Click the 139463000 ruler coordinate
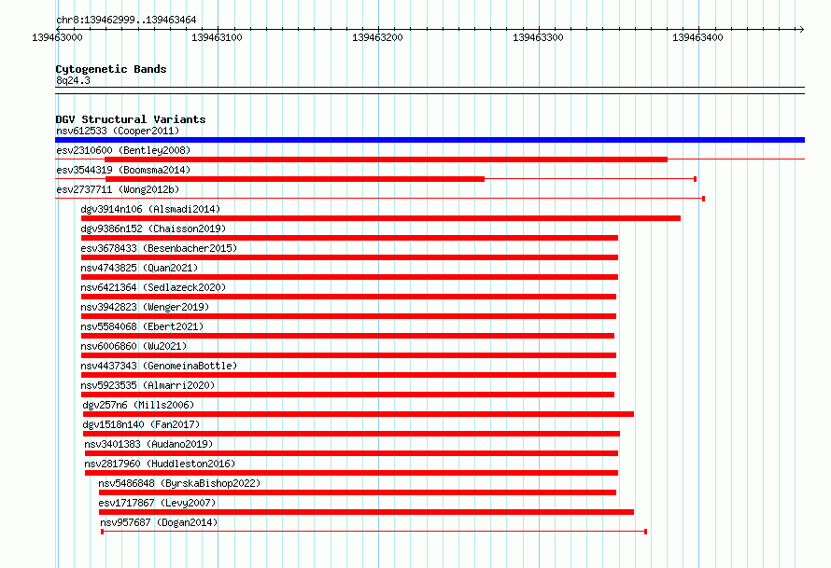The image size is (831, 568). (x=57, y=37)
